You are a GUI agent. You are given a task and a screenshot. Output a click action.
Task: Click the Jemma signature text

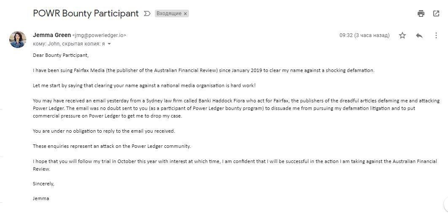tap(41, 198)
